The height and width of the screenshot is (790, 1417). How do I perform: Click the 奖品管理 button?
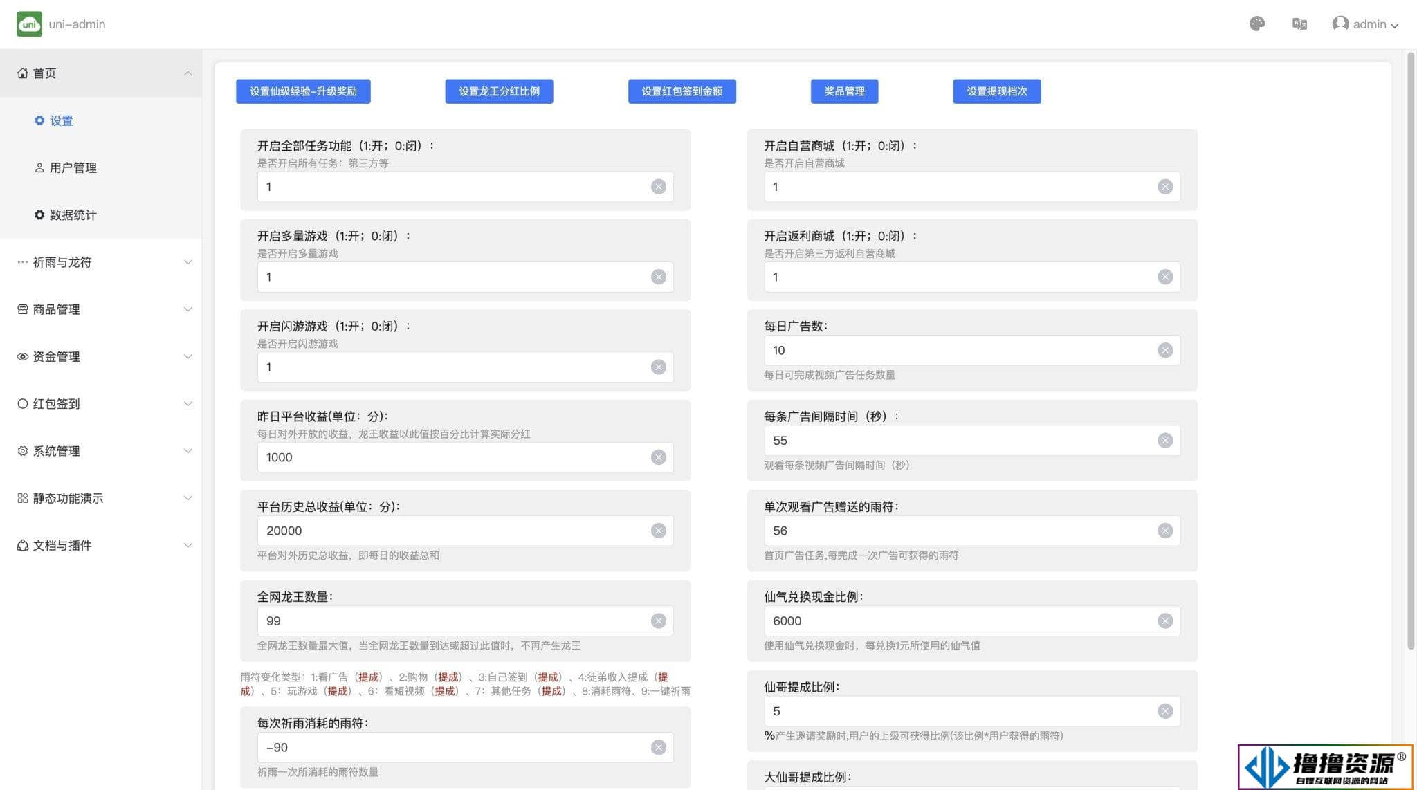(x=844, y=91)
